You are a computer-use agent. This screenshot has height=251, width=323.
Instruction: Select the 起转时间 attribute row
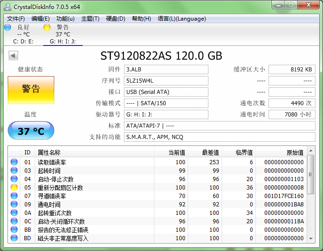pos(157,170)
